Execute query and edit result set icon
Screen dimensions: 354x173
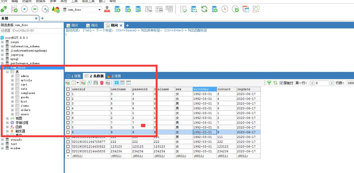coord(45,10)
